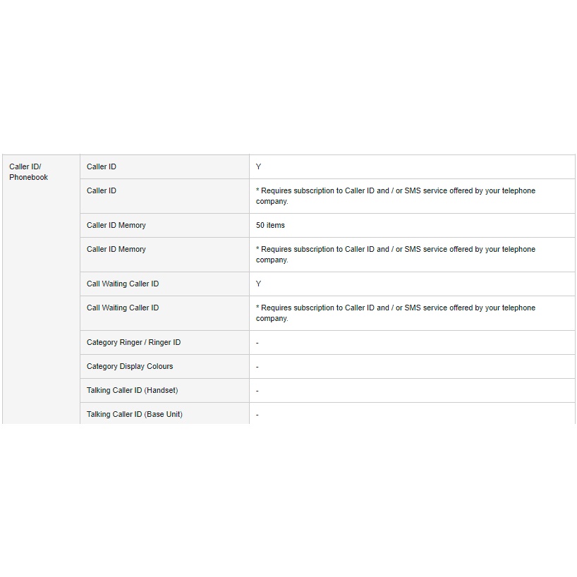
Task: Click the "Caller ID" label beside the Y value
Action: [x=102, y=167]
